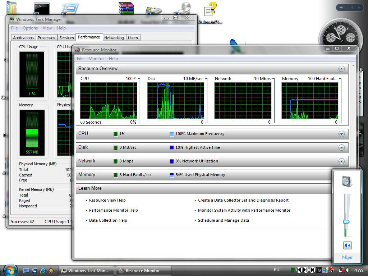Open the CD drive desktop shortcut

pyautogui.click(x=182, y=9)
